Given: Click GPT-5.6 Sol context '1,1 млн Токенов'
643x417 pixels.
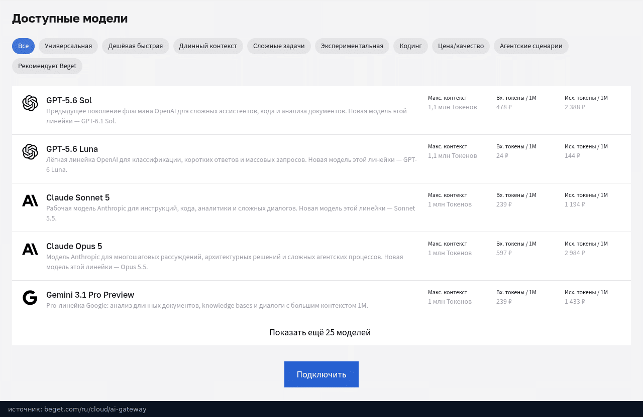Looking at the screenshot, I should click(452, 107).
